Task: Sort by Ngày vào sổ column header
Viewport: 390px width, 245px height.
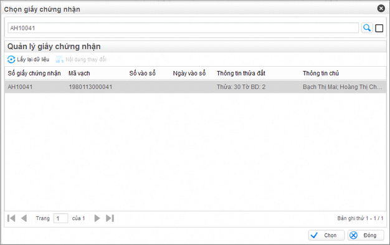Action: point(189,73)
